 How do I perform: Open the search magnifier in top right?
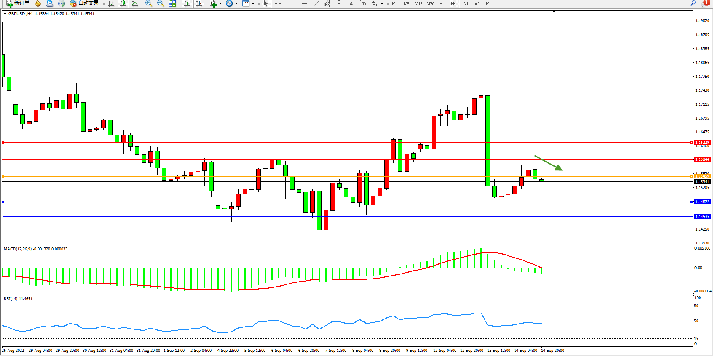tap(693, 3)
